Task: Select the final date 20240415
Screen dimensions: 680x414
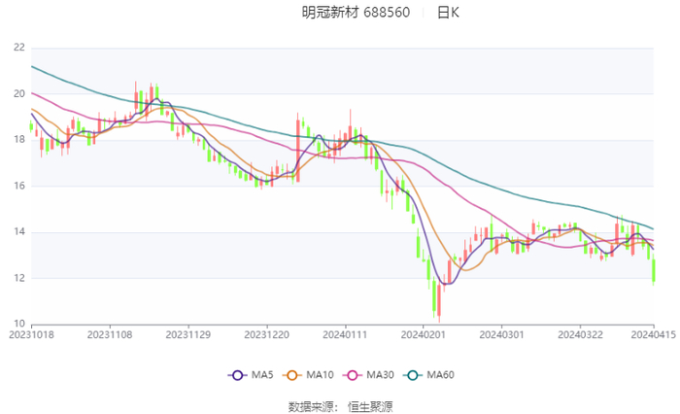Action: (653, 334)
